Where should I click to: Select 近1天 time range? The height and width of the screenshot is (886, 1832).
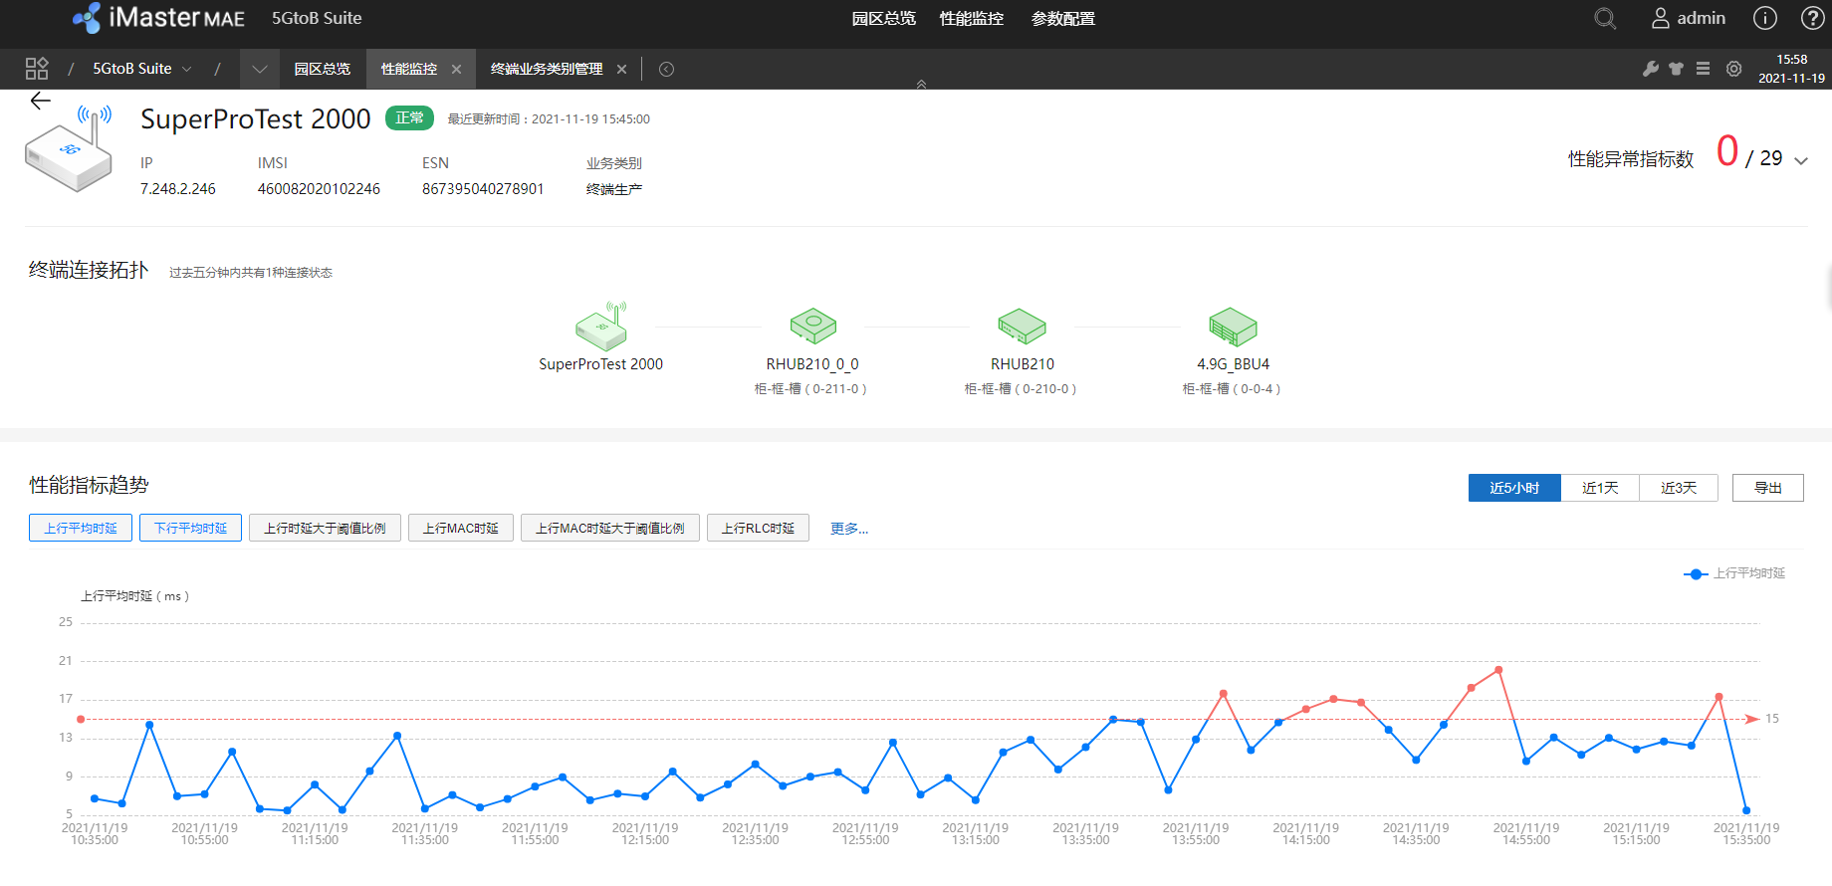coord(1600,488)
